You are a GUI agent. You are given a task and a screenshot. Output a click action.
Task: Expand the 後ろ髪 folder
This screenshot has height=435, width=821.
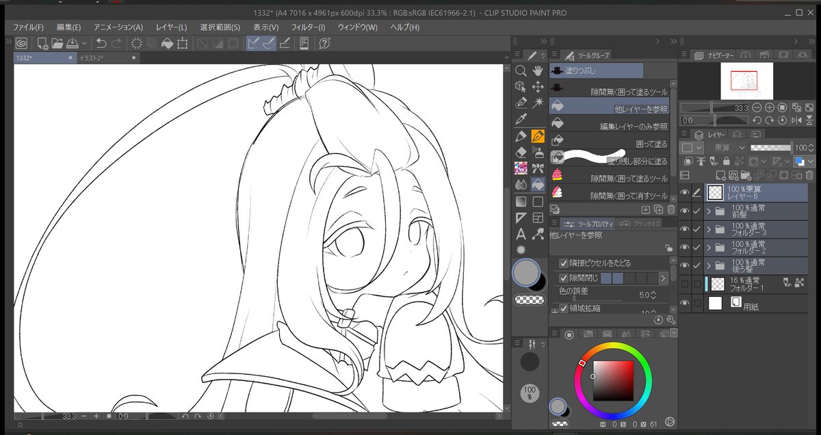click(709, 266)
